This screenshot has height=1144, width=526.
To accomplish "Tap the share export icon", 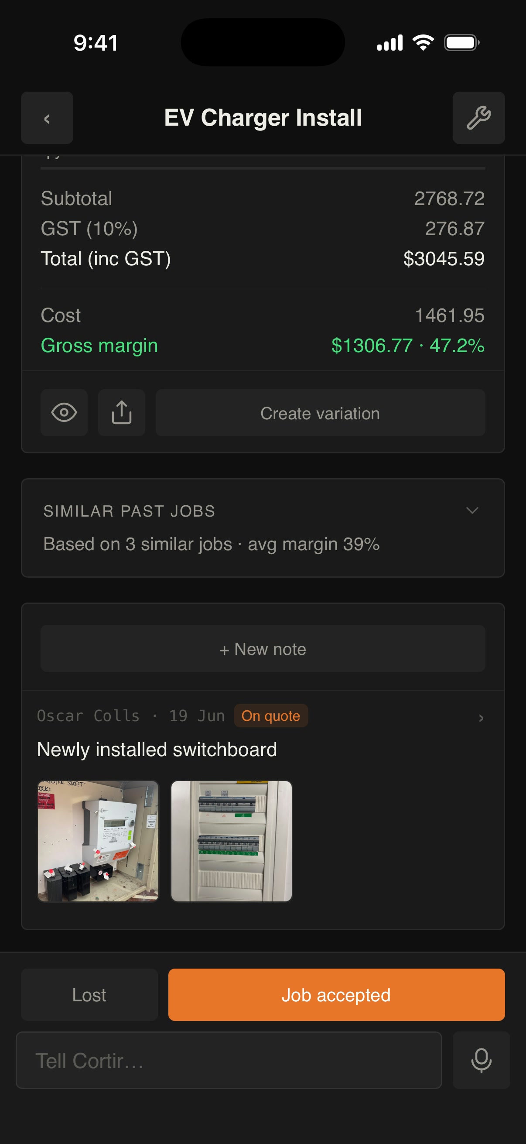I will (x=122, y=413).
